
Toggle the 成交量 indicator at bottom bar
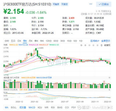(23, 107)
